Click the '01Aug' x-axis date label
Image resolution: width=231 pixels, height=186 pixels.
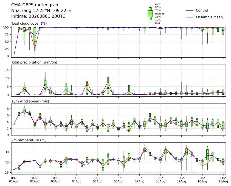coord(14,181)
